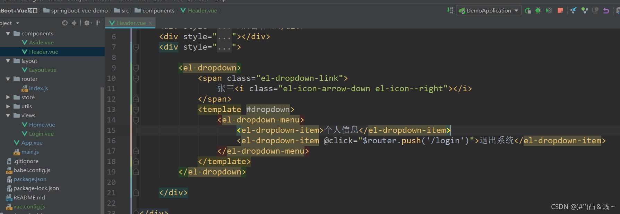Expand folded style value on line 6
This screenshot has height=214, width=620.
(x=224, y=37)
